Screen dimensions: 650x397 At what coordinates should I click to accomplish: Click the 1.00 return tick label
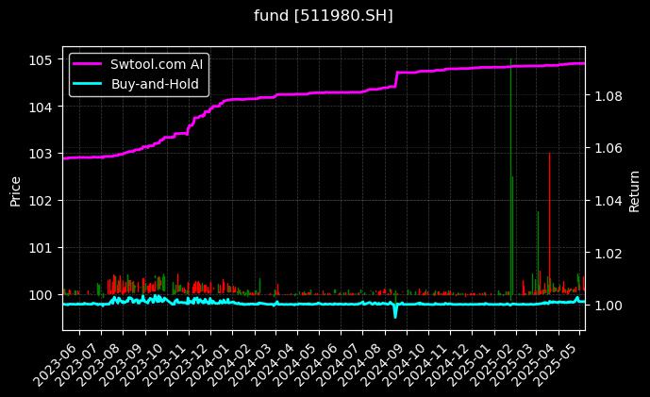[x=608, y=306]
